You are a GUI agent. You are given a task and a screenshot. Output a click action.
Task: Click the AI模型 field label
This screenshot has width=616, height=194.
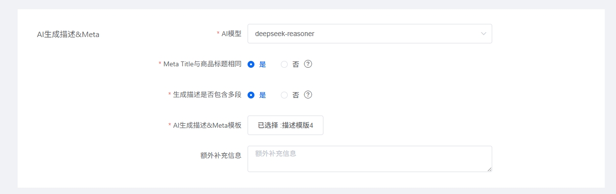231,34
